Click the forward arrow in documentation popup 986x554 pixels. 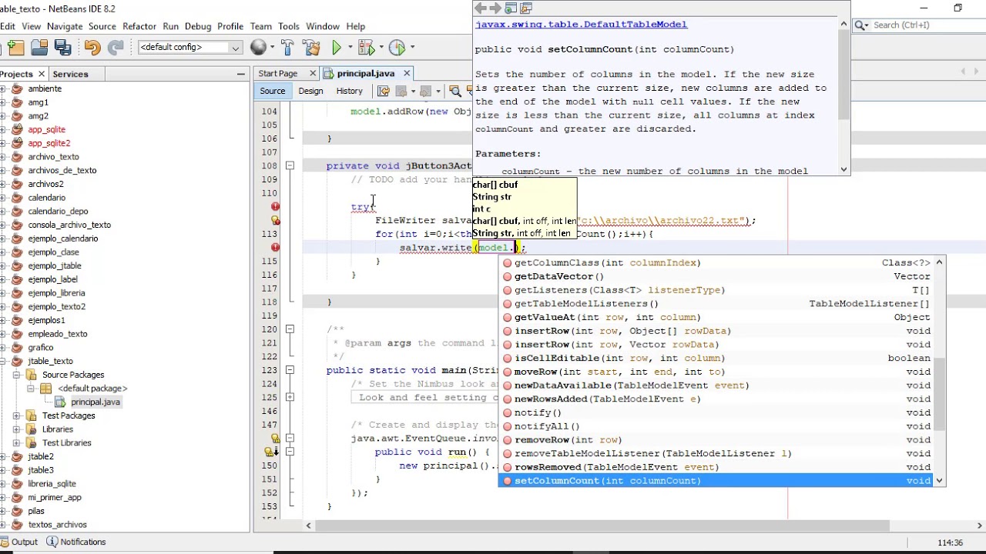pyautogui.click(x=495, y=8)
